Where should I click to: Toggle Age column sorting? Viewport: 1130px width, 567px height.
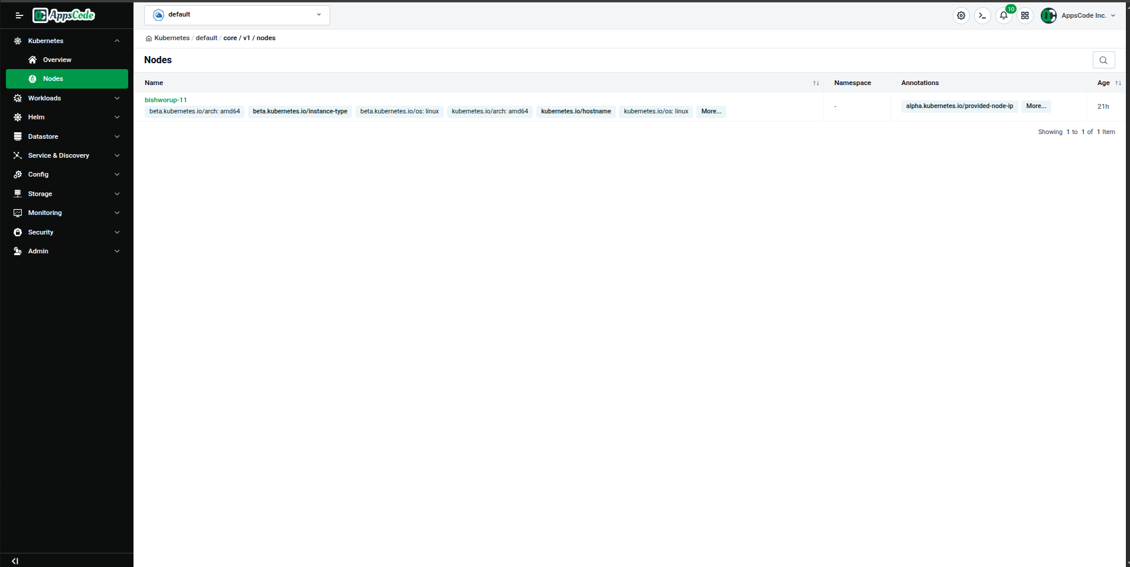(1117, 83)
